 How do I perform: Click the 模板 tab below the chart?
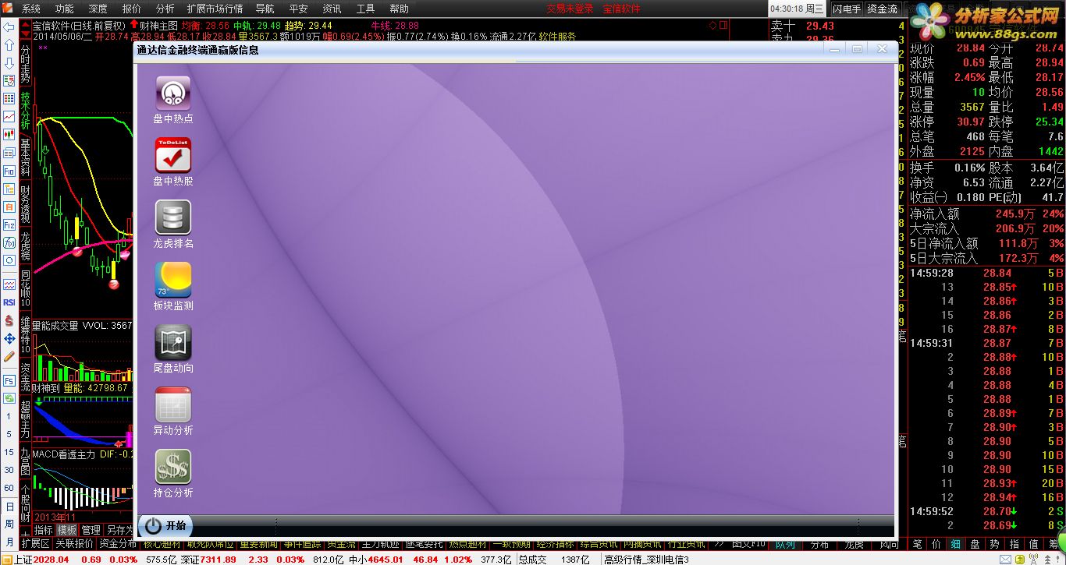[67, 530]
